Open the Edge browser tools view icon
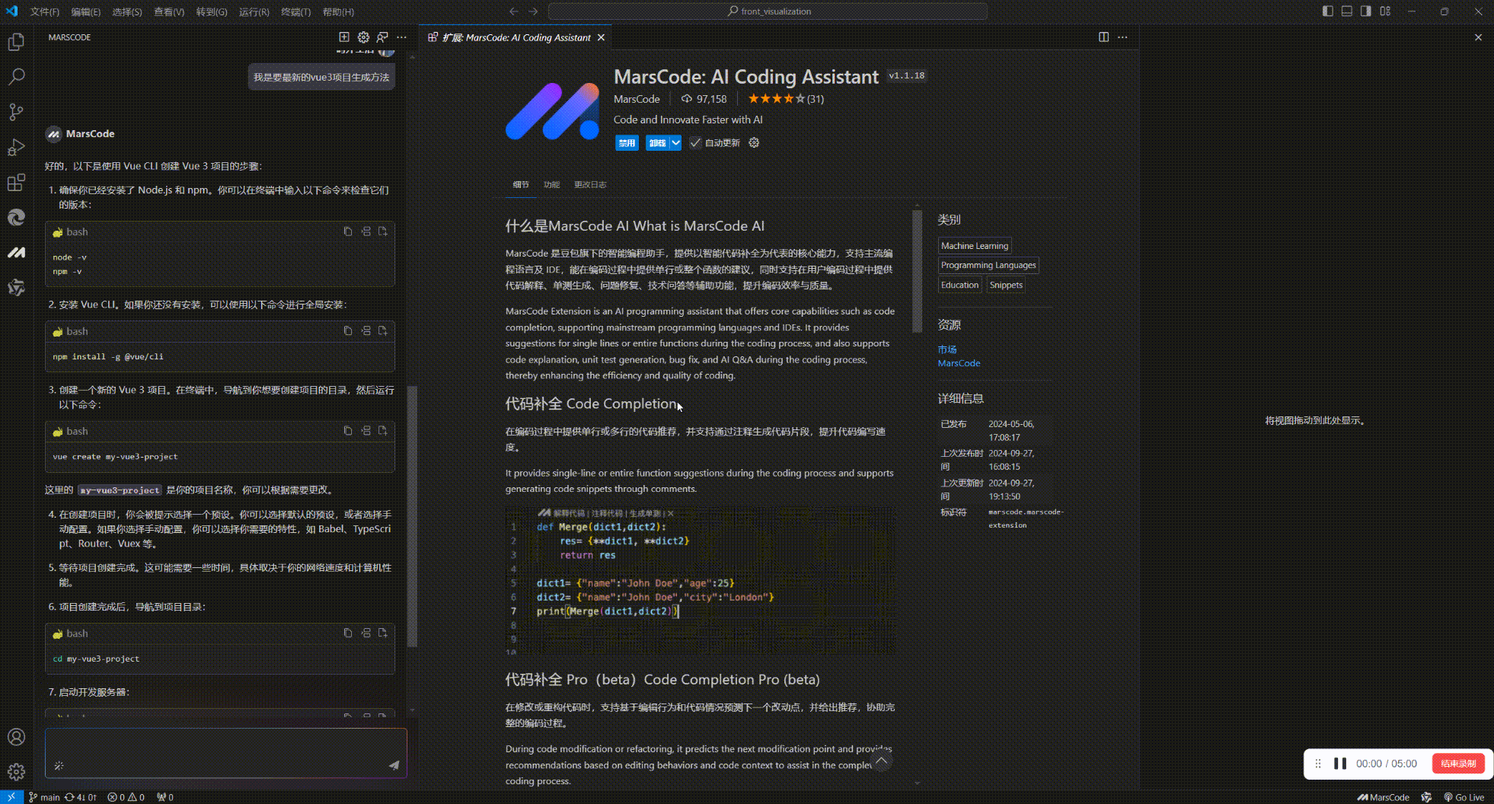Screen dimensions: 1494x804 [16, 218]
